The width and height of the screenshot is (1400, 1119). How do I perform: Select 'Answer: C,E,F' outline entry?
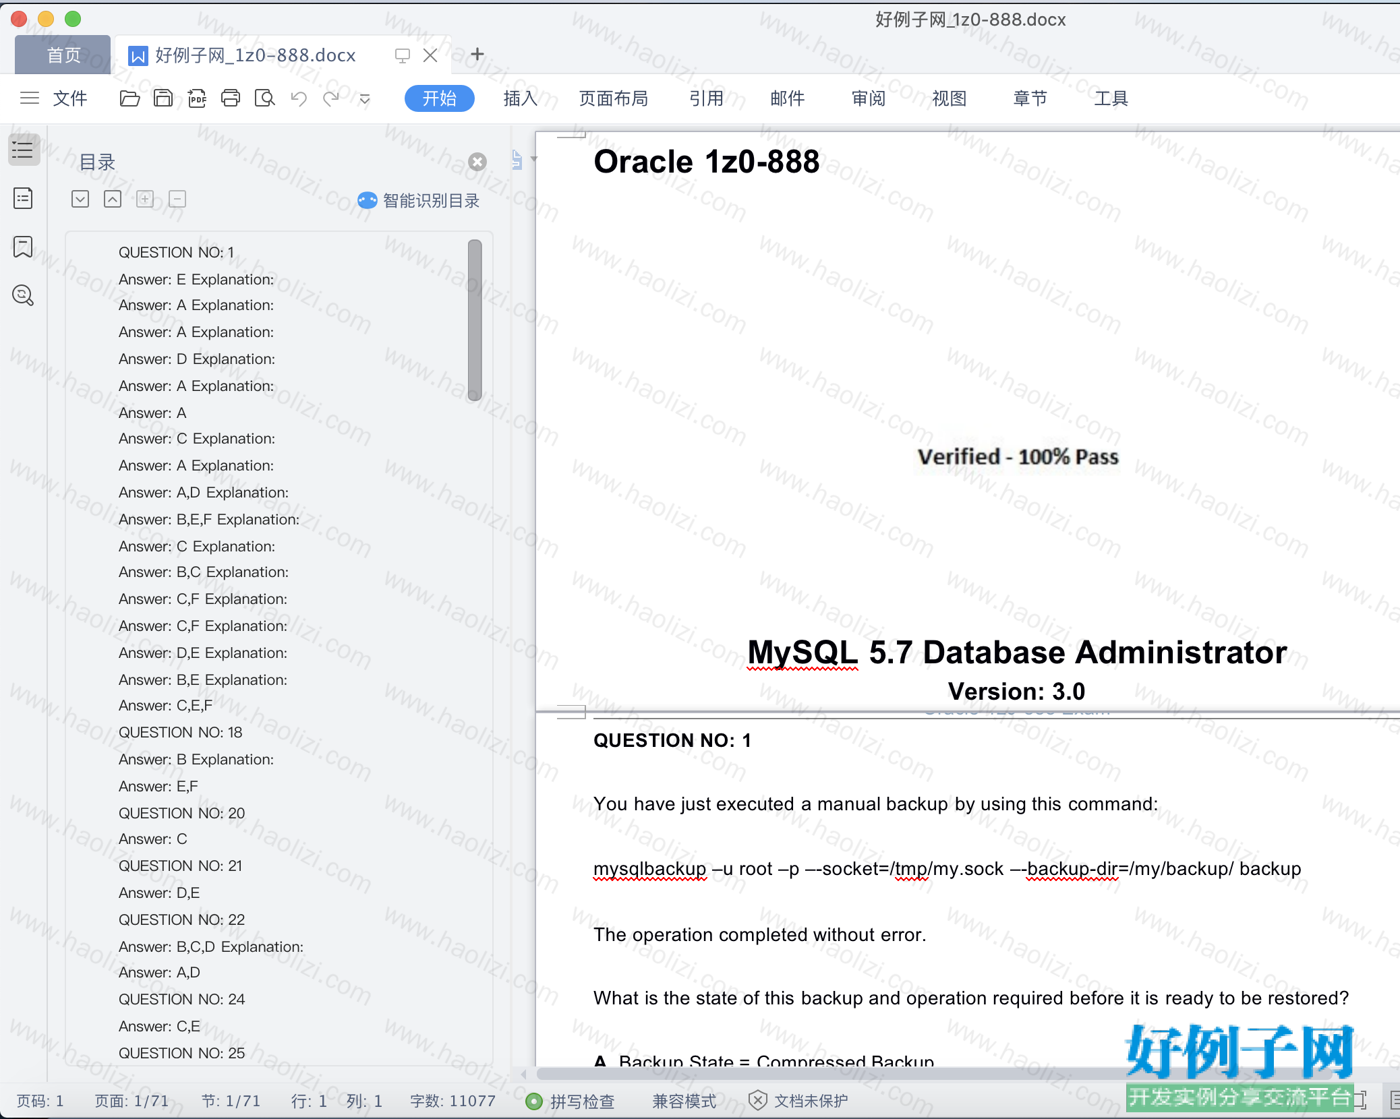coord(165,705)
